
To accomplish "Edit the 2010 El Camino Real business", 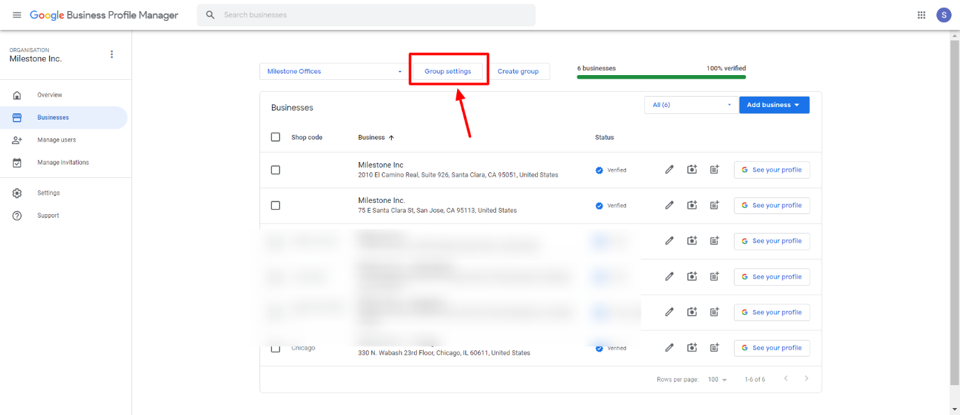I will [669, 170].
